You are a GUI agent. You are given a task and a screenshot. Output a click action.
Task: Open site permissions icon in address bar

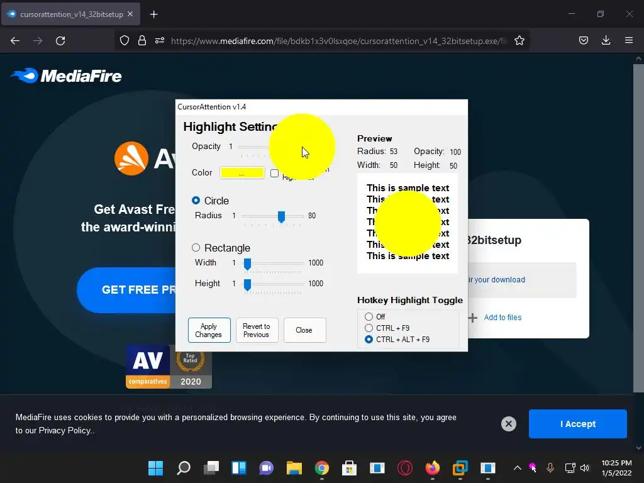[160, 41]
